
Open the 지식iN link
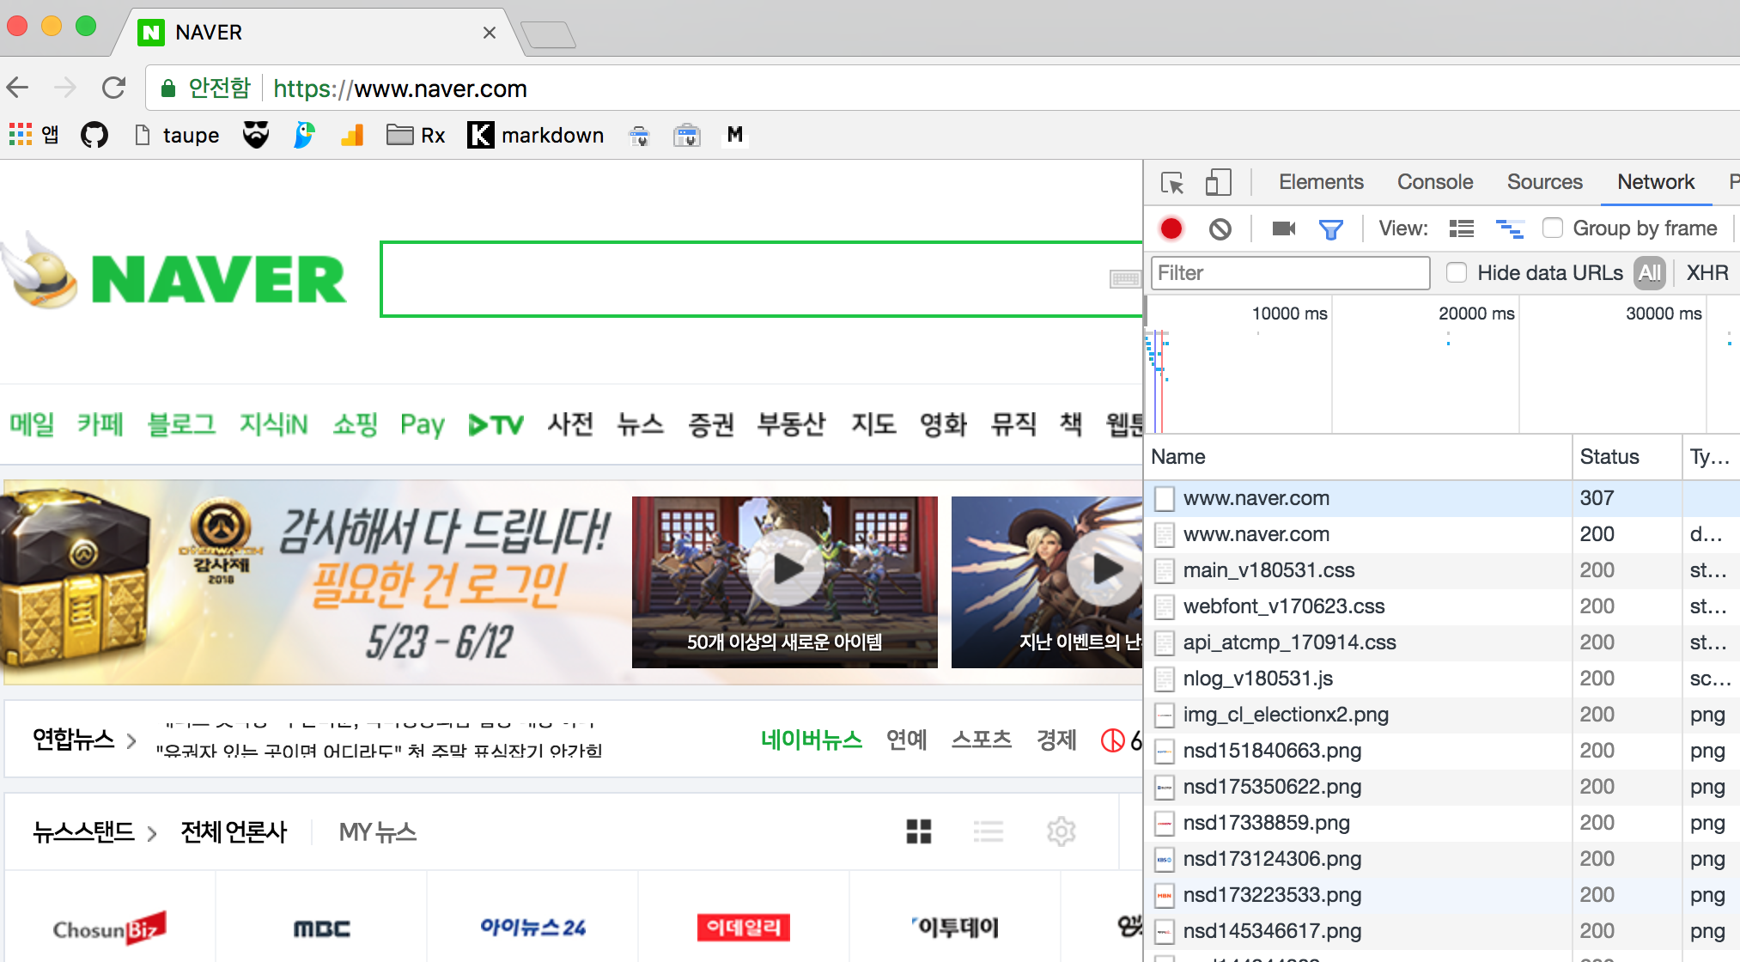[274, 424]
